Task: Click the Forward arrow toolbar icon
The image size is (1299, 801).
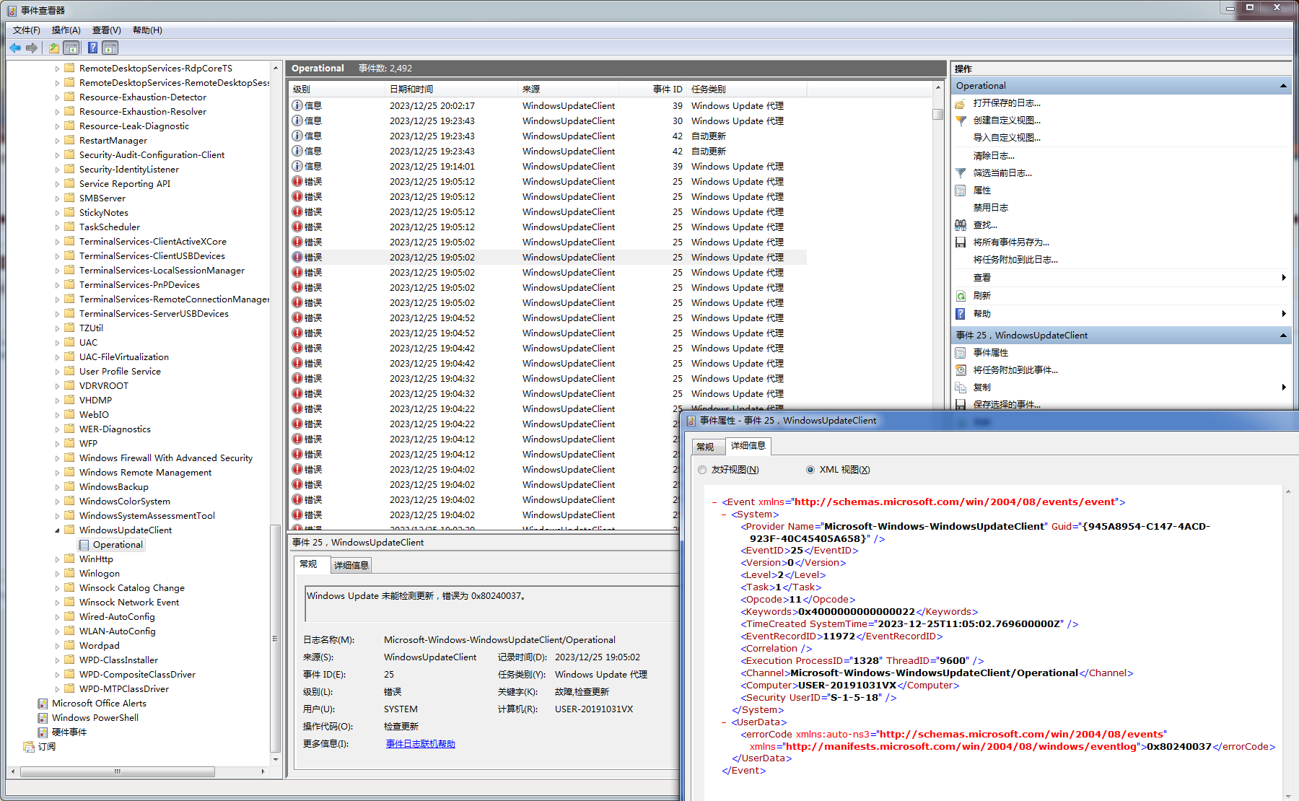Action: point(32,48)
